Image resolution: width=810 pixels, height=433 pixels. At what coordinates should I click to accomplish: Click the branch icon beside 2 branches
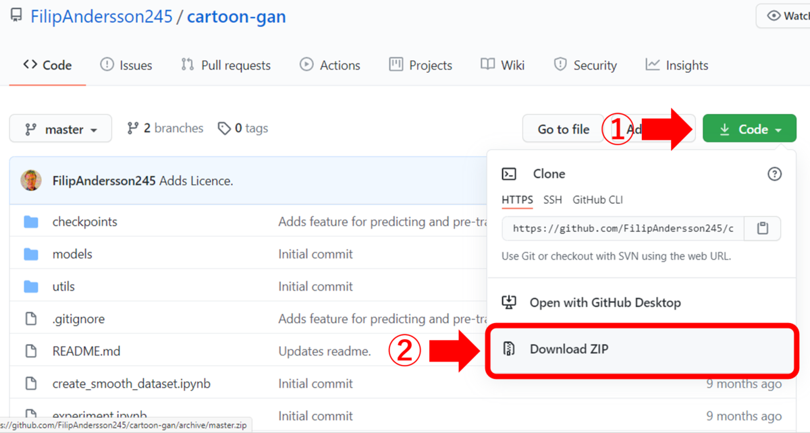point(133,128)
